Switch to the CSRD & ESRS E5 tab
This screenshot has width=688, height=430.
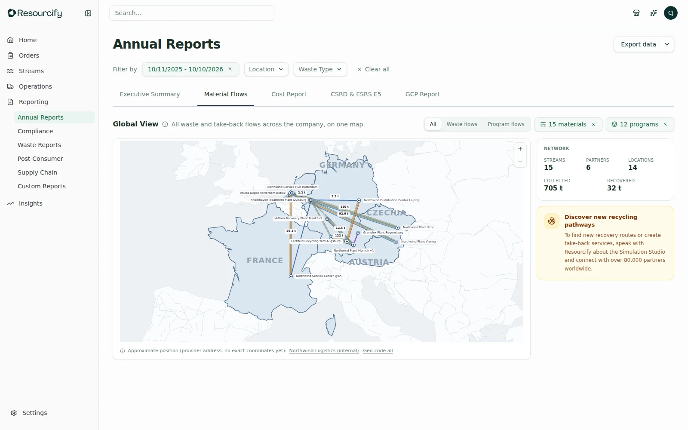click(x=356, y=94)
